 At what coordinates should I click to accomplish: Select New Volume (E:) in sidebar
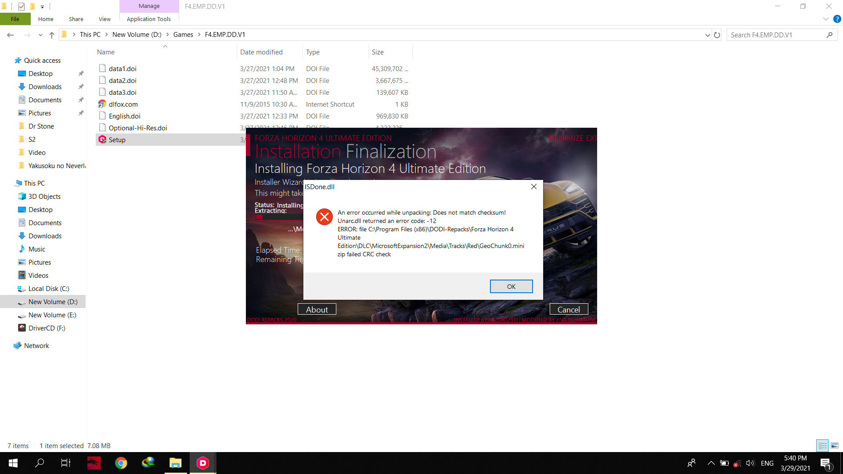[52, 315]
